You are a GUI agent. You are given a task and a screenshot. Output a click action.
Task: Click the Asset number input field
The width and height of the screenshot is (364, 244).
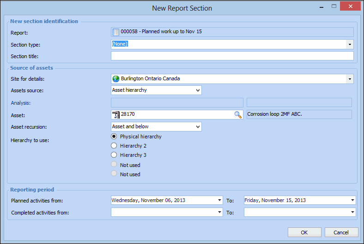tap(176, 115)
